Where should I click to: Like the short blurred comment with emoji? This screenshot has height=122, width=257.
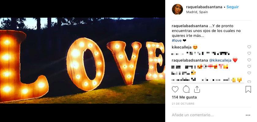(249, 73)
